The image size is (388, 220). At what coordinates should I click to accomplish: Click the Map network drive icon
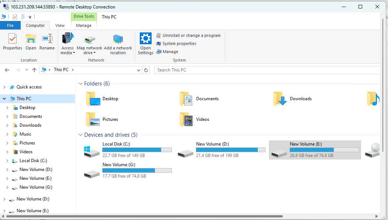[x=89, y=39]
